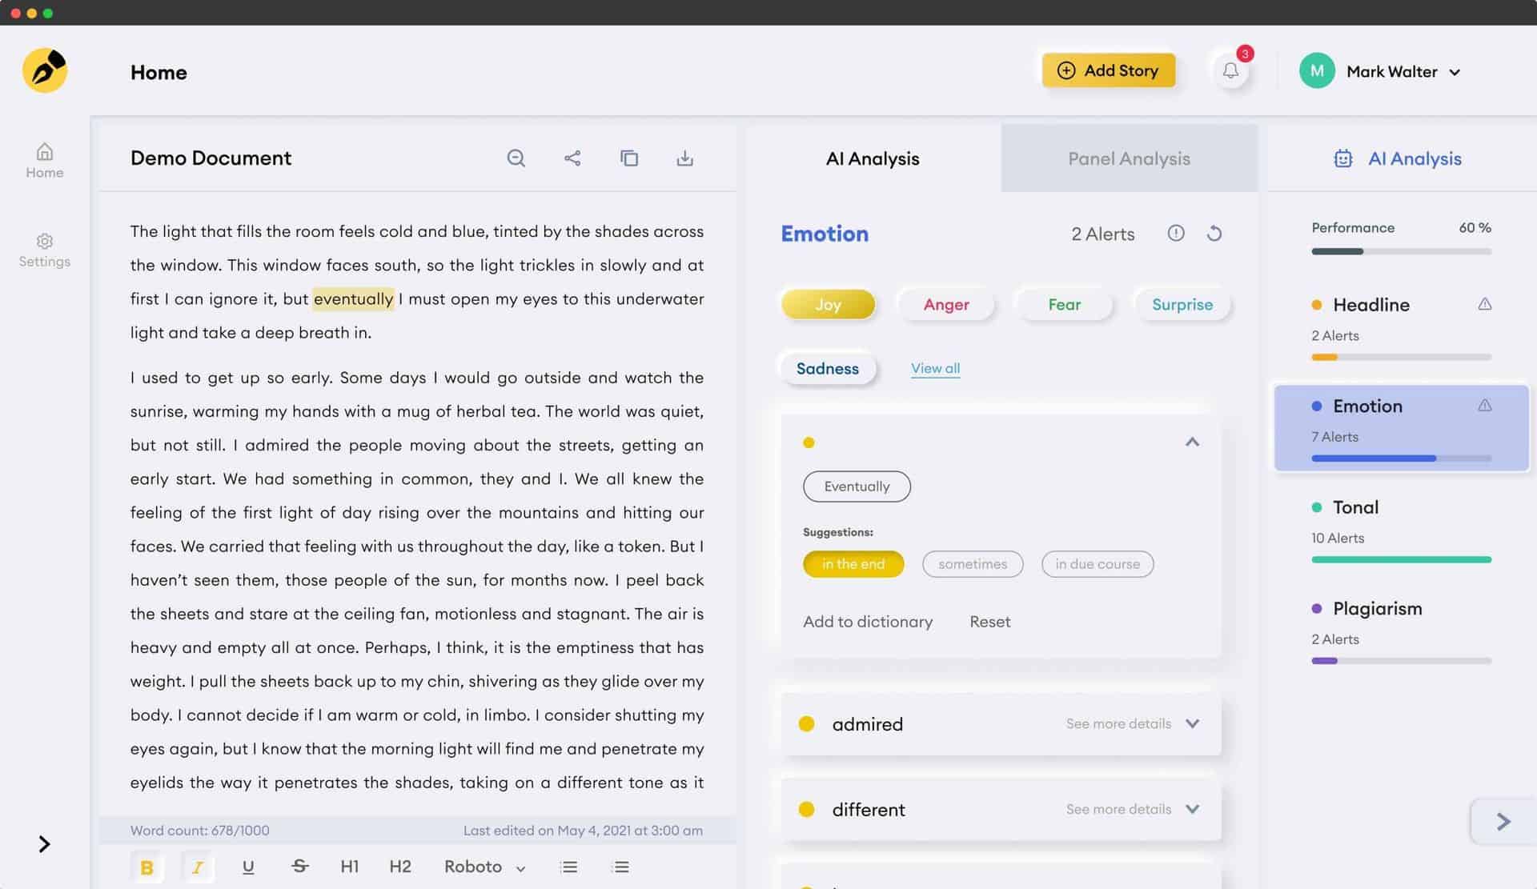Click the Emotion info alert icon
Viewport: 1537px width, 889px height.
pyautogui.click(x=1176, y=234)
